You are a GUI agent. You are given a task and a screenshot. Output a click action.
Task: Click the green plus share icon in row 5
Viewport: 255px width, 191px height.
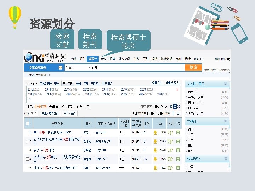[x=178, y=168]
